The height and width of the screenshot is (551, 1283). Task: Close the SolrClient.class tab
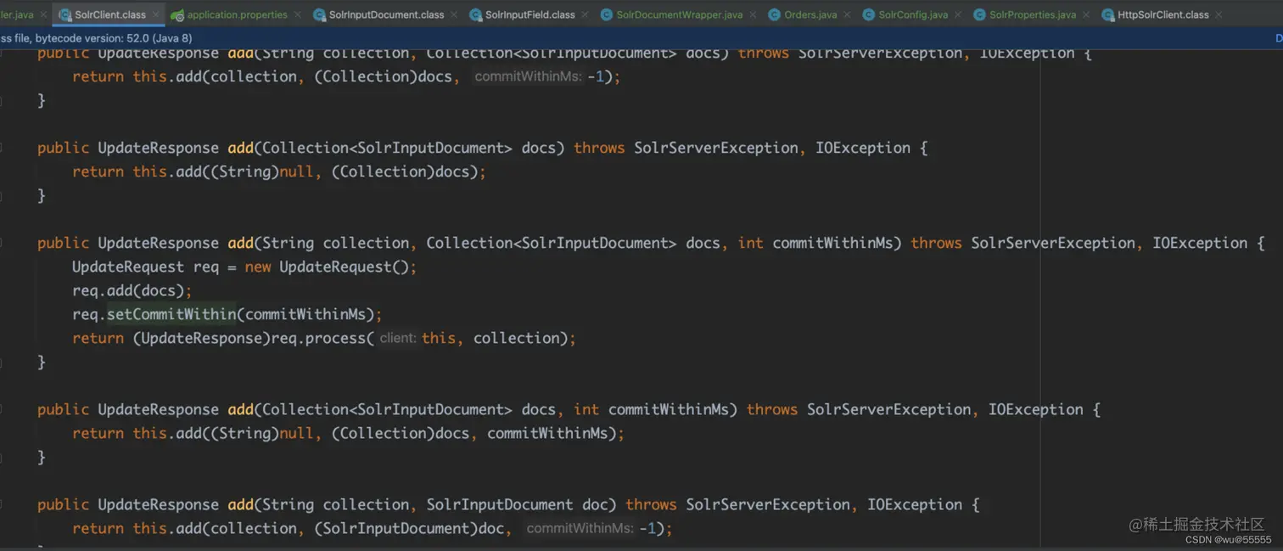(156, 14)
